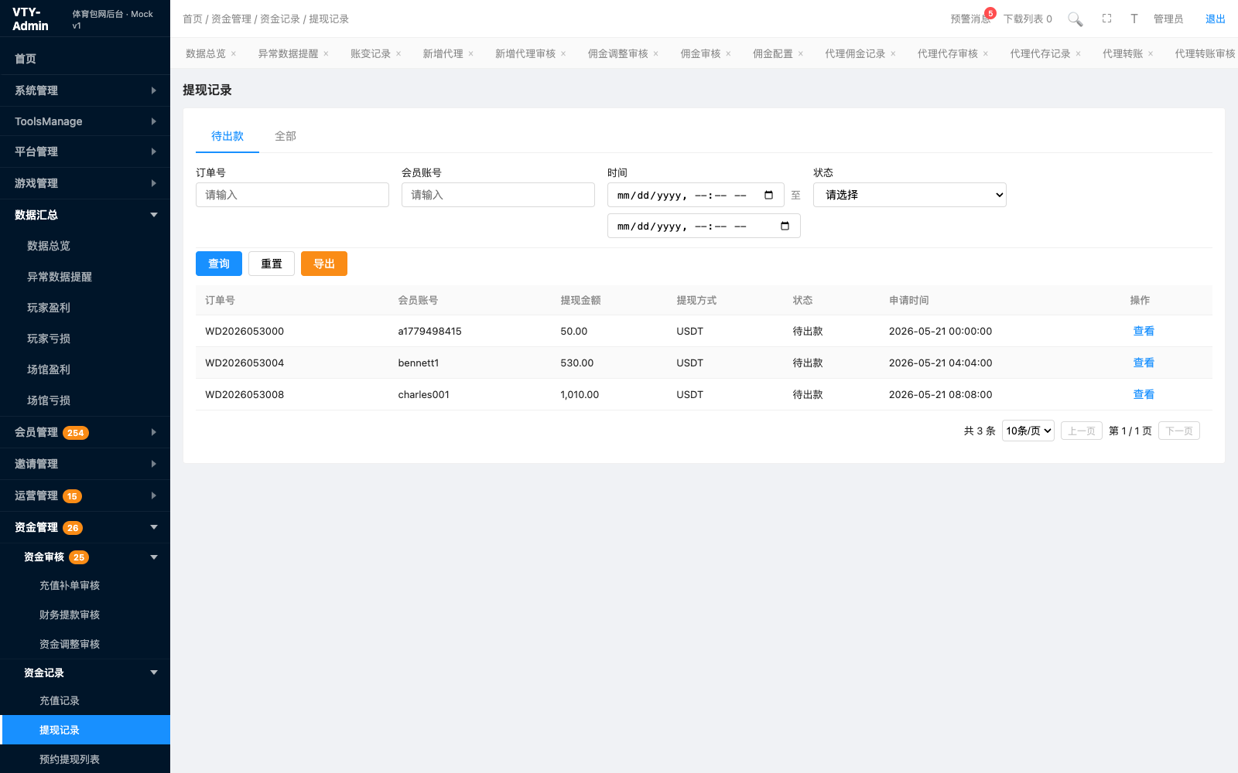Switch to 全部 tab
The width and height of the screenshot is (1238, 773).
pyautogui.click(x=286, y=136)
